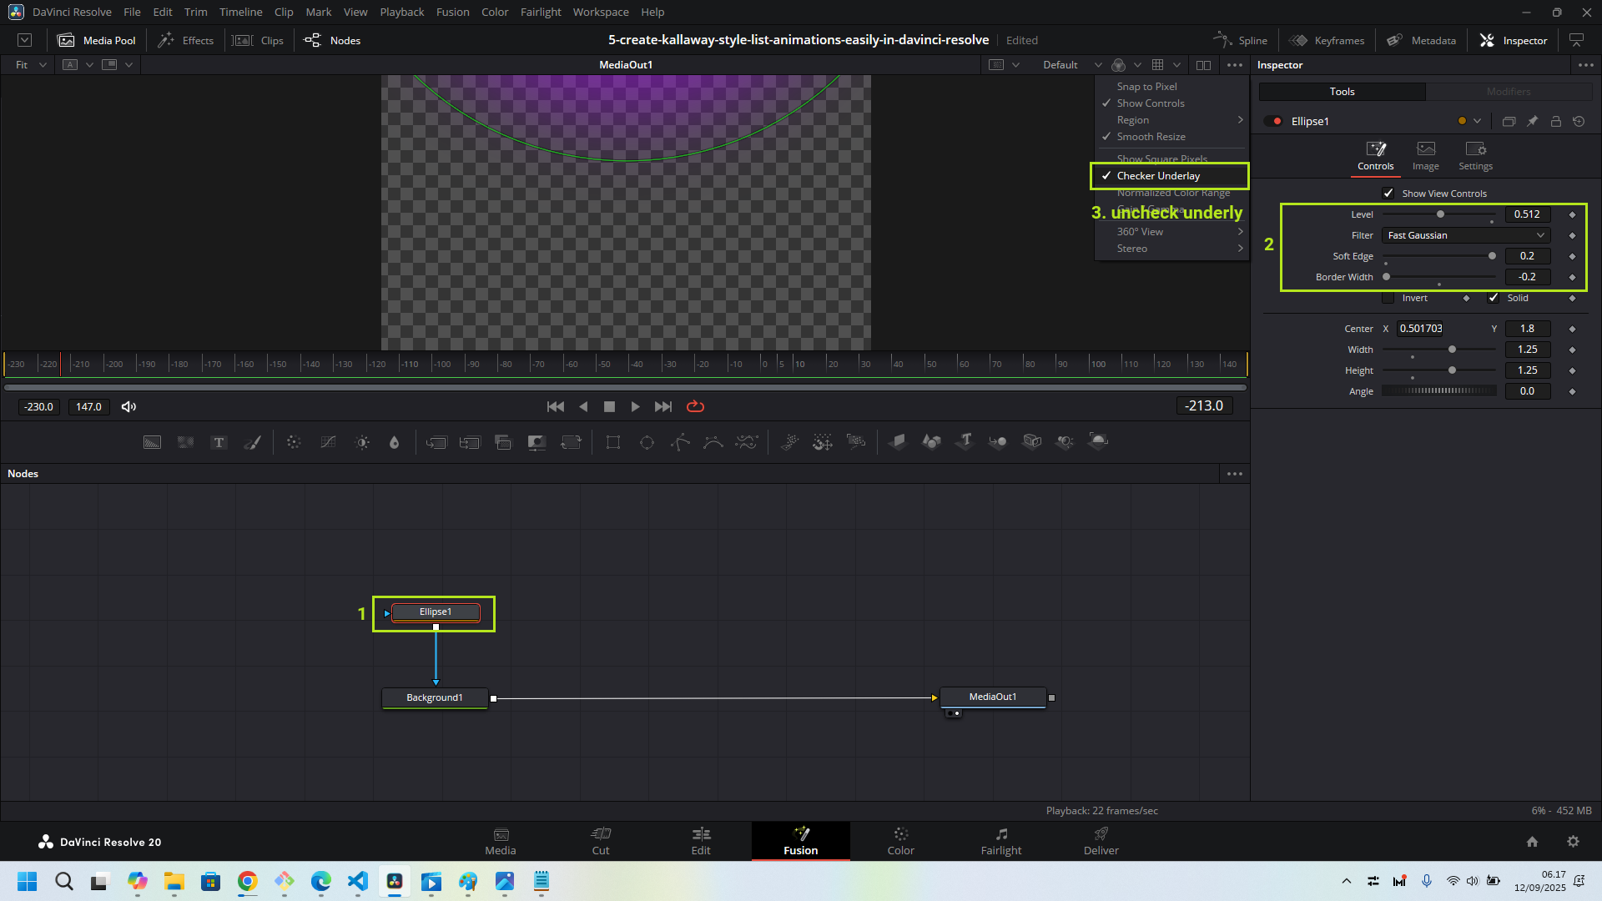The height and width of the screenshot is (901, 1602).
Task: Expand the Region submenu arrow
Action: [1240, 120]
